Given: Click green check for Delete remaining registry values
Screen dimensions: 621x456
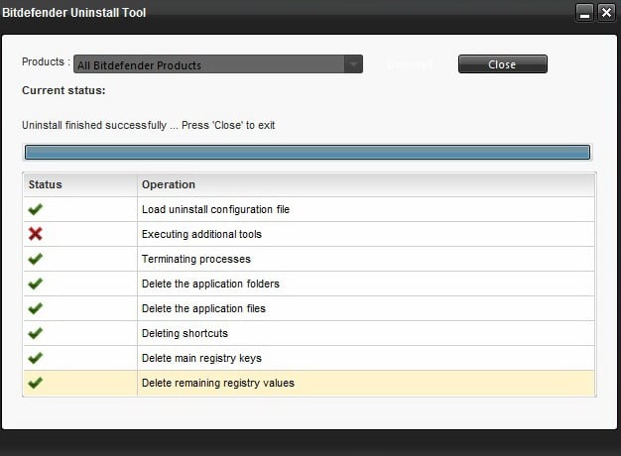Looking at the screenshot, I should coord(36,383).
